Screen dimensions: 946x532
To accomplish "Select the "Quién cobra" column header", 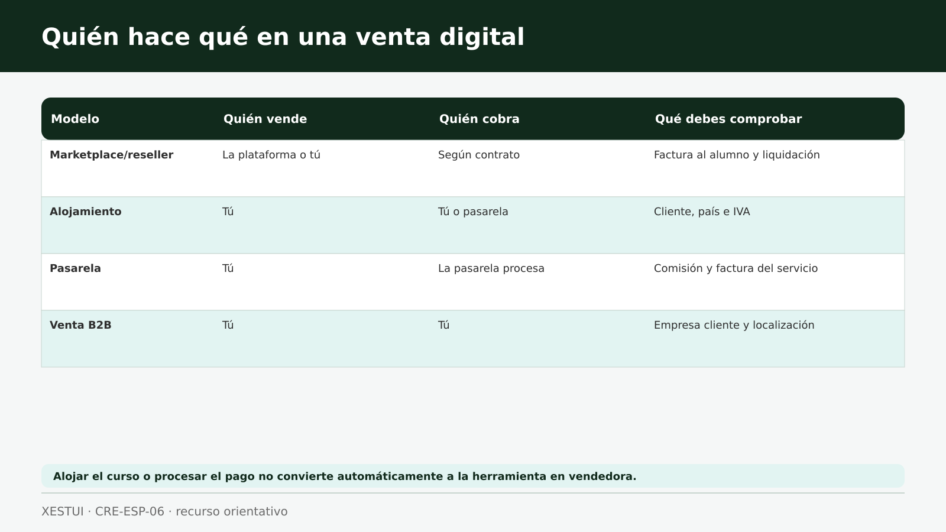I will [479, 119].
